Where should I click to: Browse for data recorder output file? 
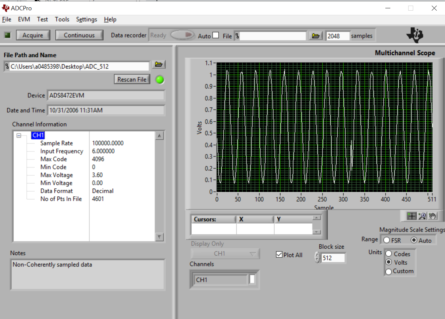(315, 36)
